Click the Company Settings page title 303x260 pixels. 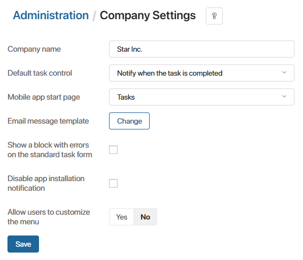(x=147, y=15)
